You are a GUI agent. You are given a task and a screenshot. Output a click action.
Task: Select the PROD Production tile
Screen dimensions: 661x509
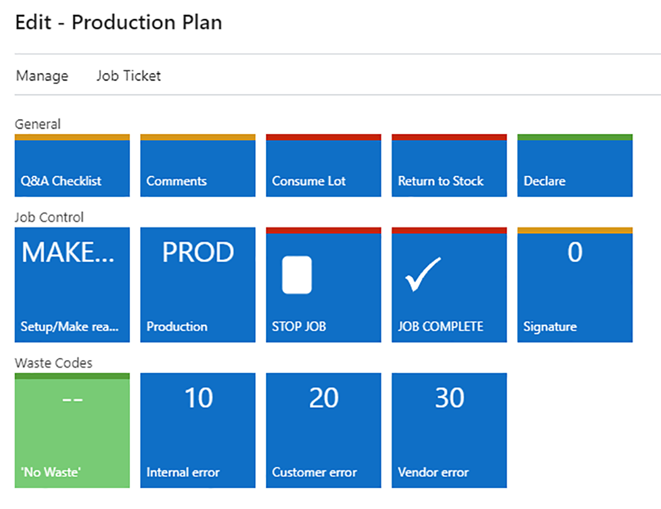click(x=197, y=284)
